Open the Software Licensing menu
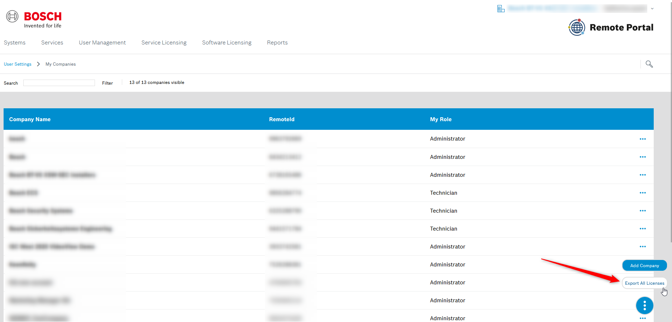Viewport: 672px width, 322px height. (x=227, y=43)
